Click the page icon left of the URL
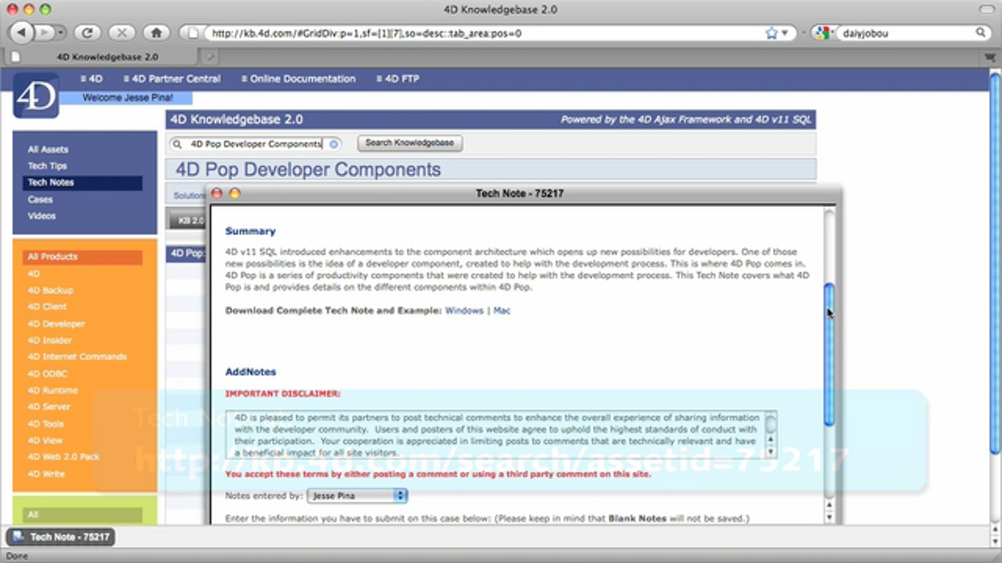This screenshot has width=1002, height=563. tap(192, 33)
